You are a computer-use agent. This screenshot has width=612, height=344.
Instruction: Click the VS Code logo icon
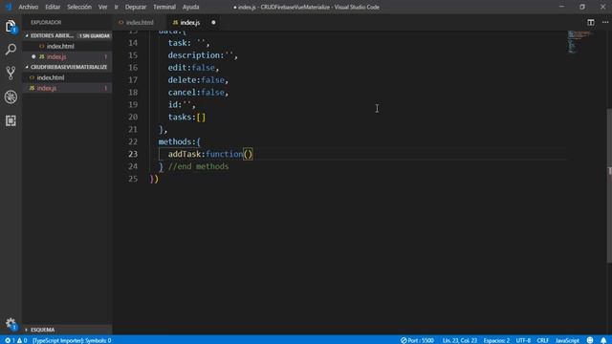pos(8,7)
